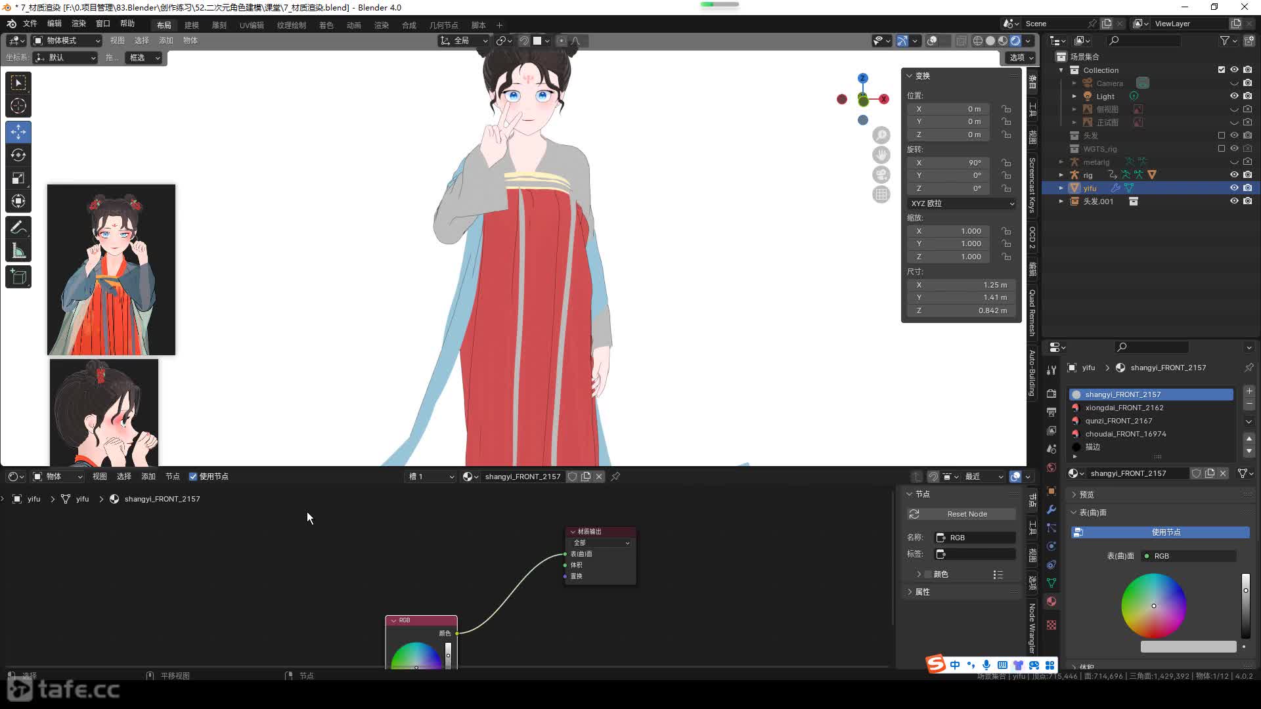
Task: Switch to the UV编辑 workspace tab
Action: (252, 25)
